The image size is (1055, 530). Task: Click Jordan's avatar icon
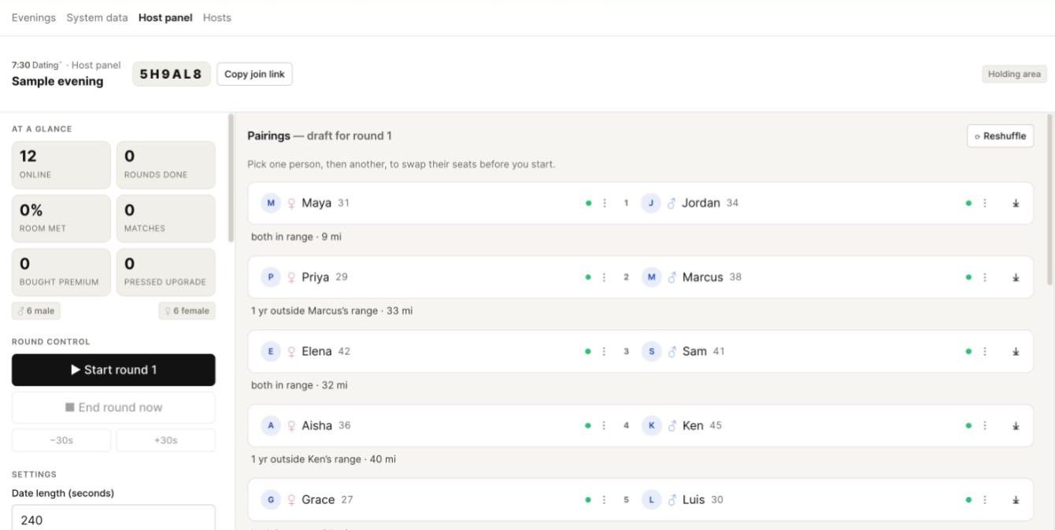click(x=650, y=203)
